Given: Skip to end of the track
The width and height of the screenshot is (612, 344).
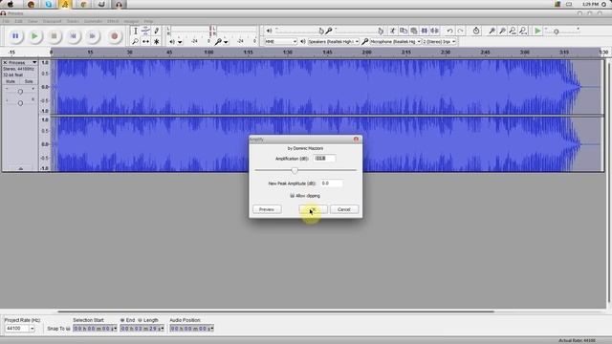Looking at the screenshot, I should click(92, 36).
